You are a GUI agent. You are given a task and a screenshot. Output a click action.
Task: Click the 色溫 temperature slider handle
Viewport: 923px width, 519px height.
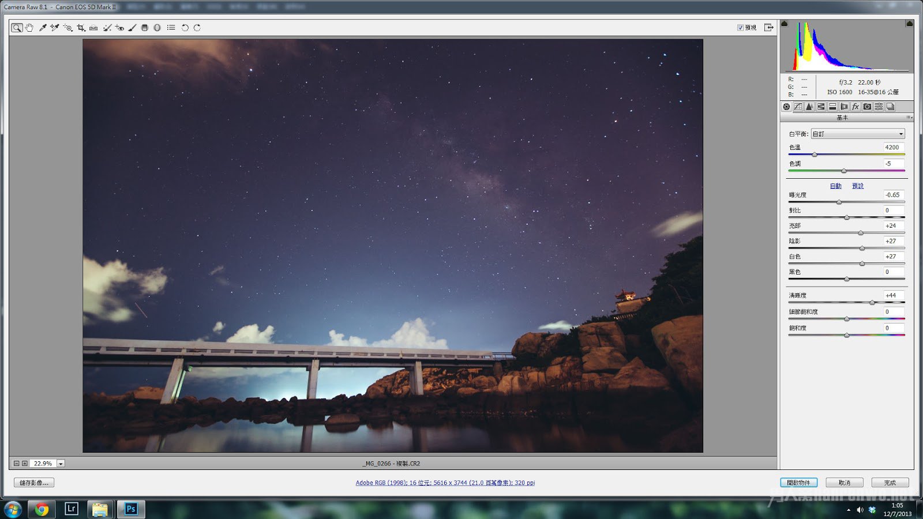point(815,155)
